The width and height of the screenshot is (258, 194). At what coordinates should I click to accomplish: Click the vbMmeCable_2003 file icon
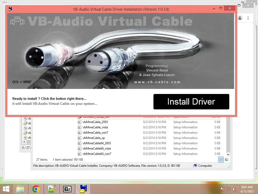[x=79, y=122]
